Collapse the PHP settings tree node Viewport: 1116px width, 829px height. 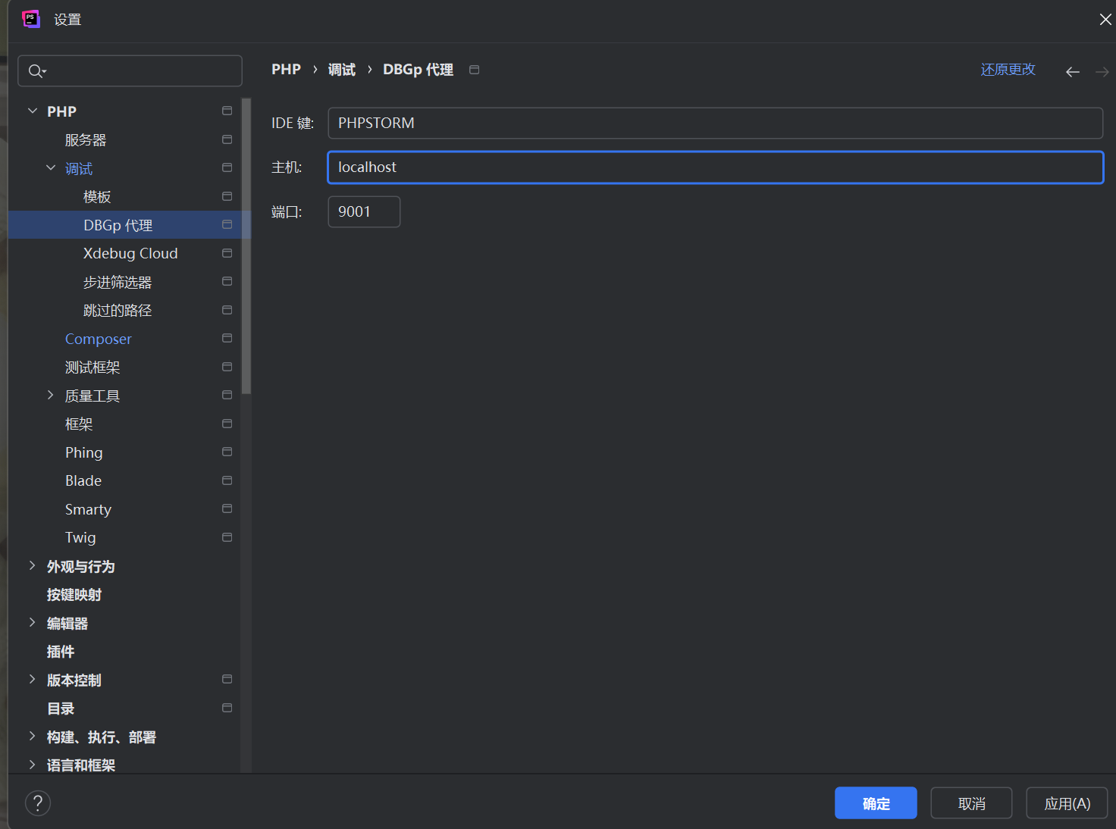click(33, 111)
